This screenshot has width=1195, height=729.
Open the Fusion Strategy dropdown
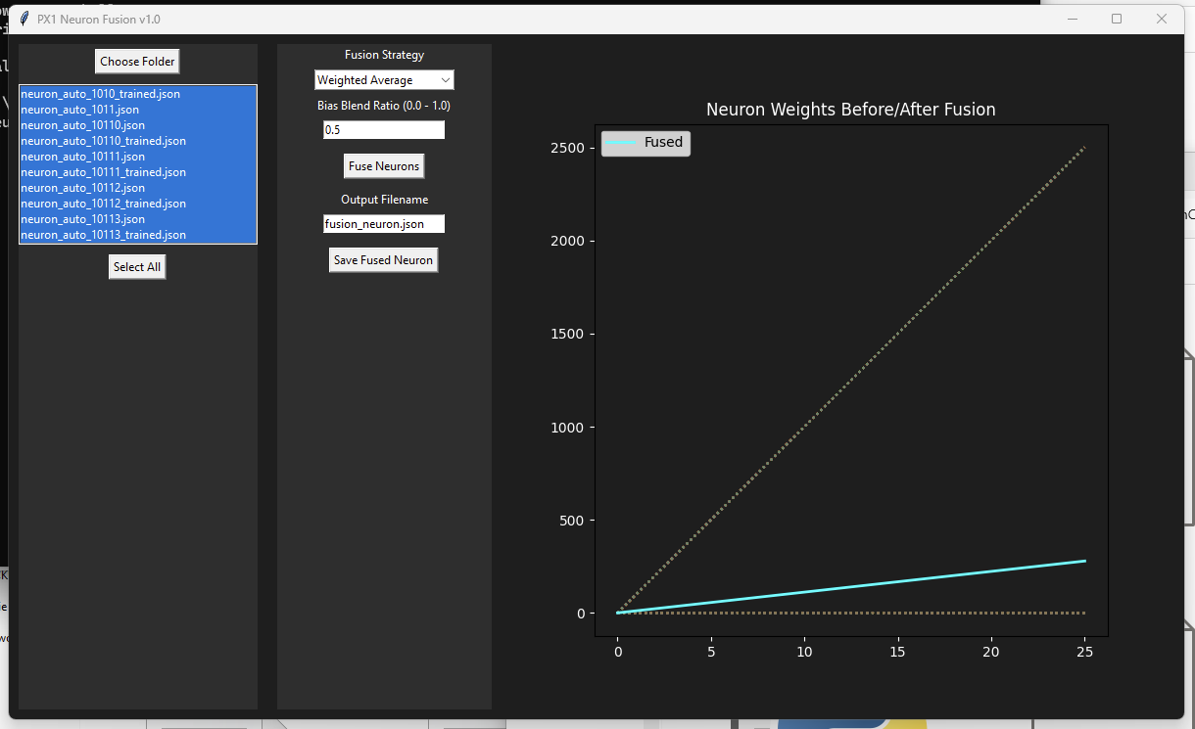click(384, 80)
